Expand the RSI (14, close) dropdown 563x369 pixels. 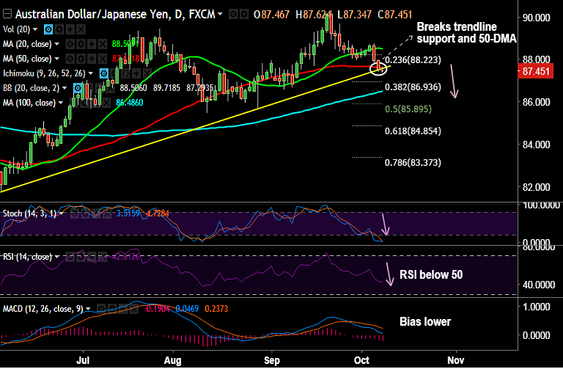[x=56, y=257]
